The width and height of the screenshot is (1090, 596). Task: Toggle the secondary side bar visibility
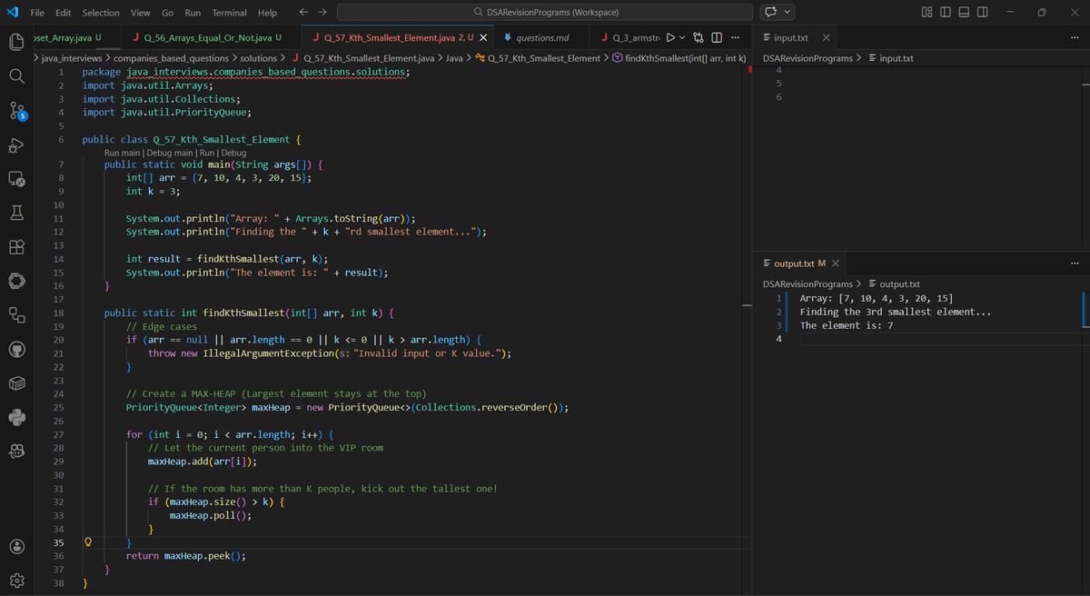(x=981, y=13)
